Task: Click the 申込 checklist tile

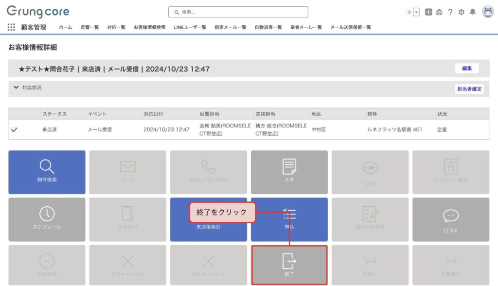Action: point(289,219)
